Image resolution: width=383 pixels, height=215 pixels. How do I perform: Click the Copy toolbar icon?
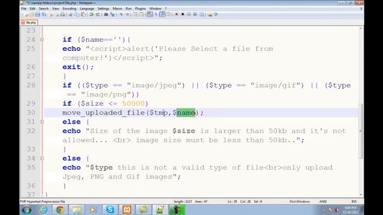coord(77,14)
